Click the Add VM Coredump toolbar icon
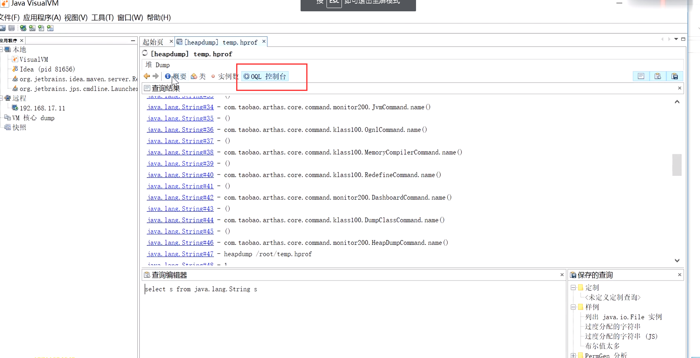This screenshot has height=358, width=700. pos(41,28)
